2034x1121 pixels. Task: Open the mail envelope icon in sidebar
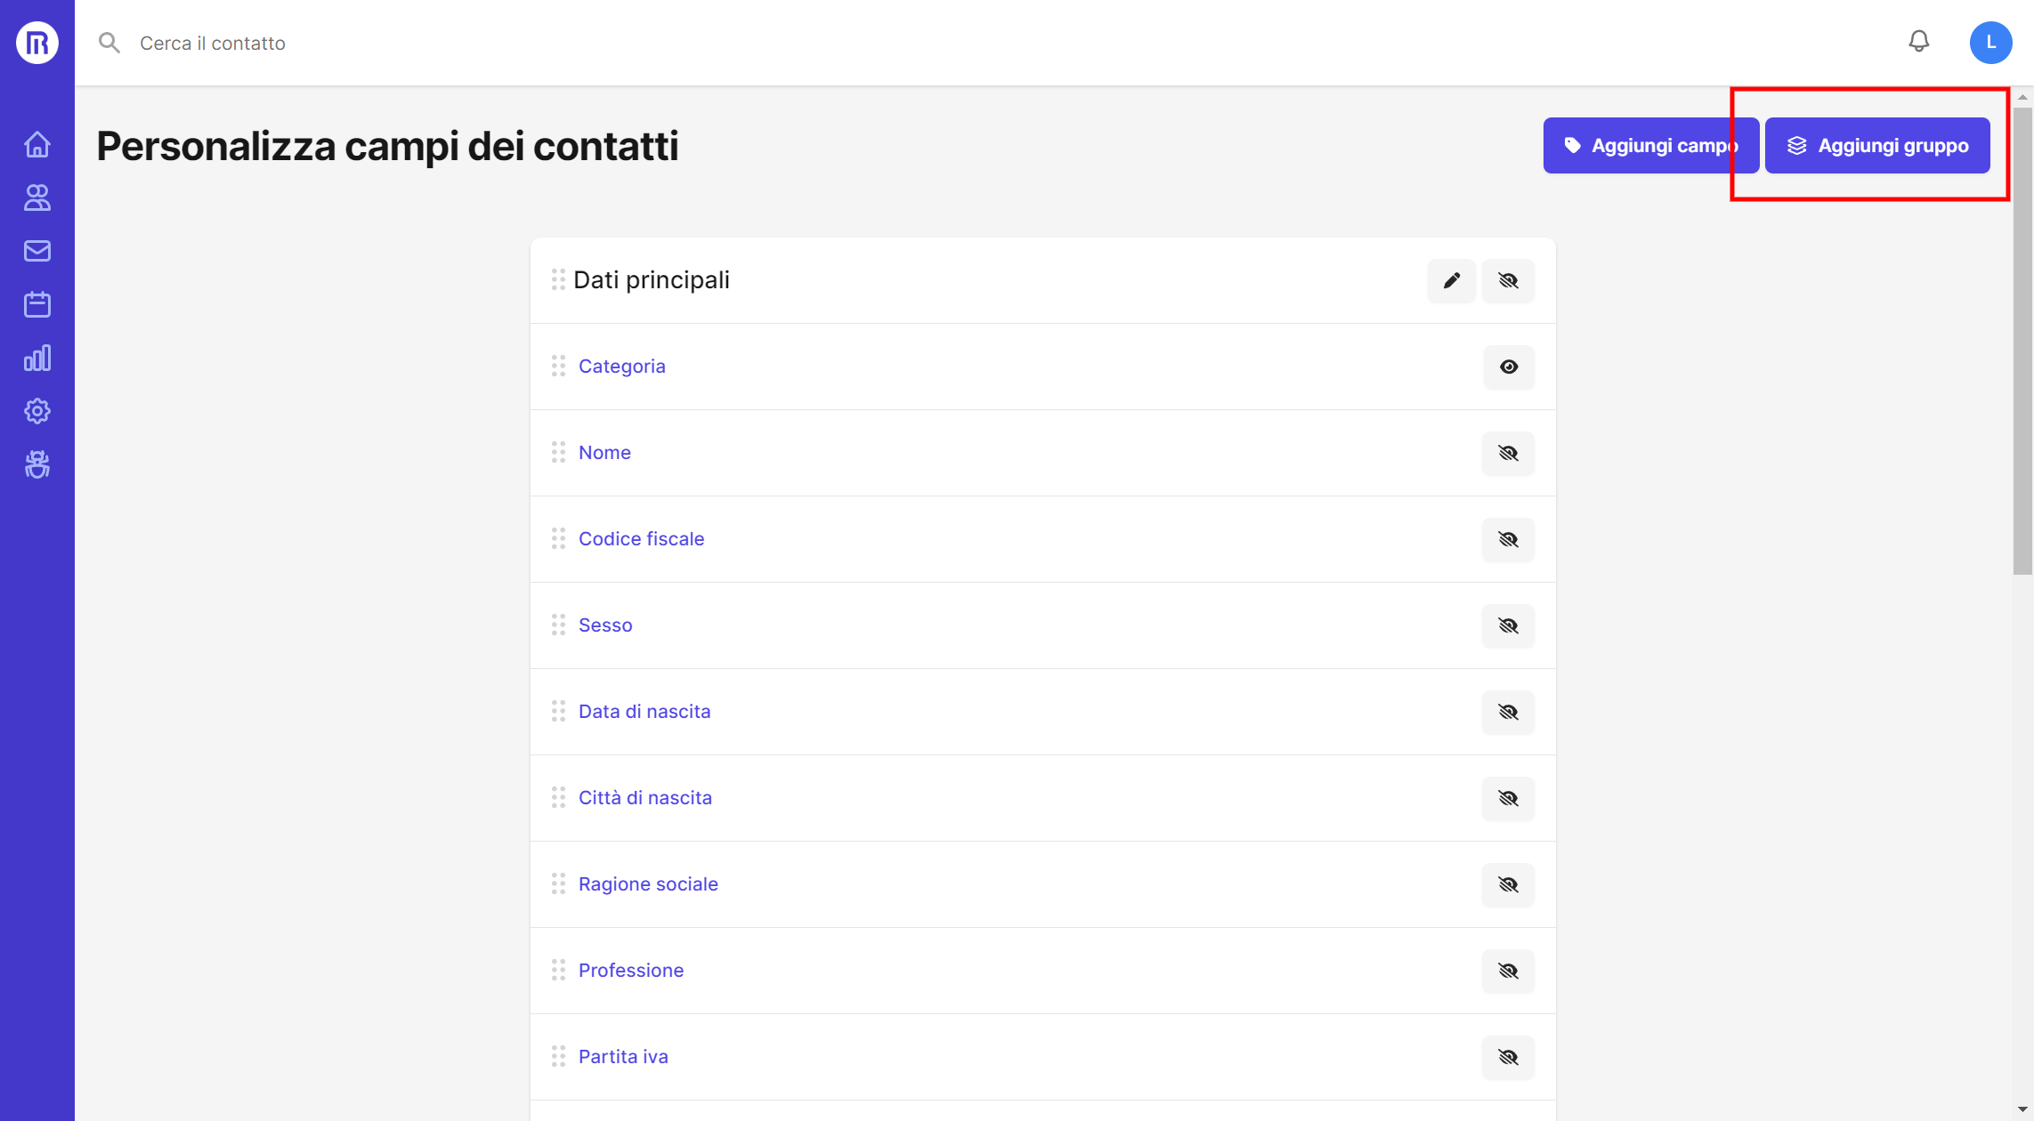(37, 251)
